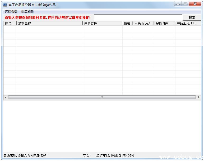
Task: Sort by 人民币(元) column header
Action: tap(143, 23)
